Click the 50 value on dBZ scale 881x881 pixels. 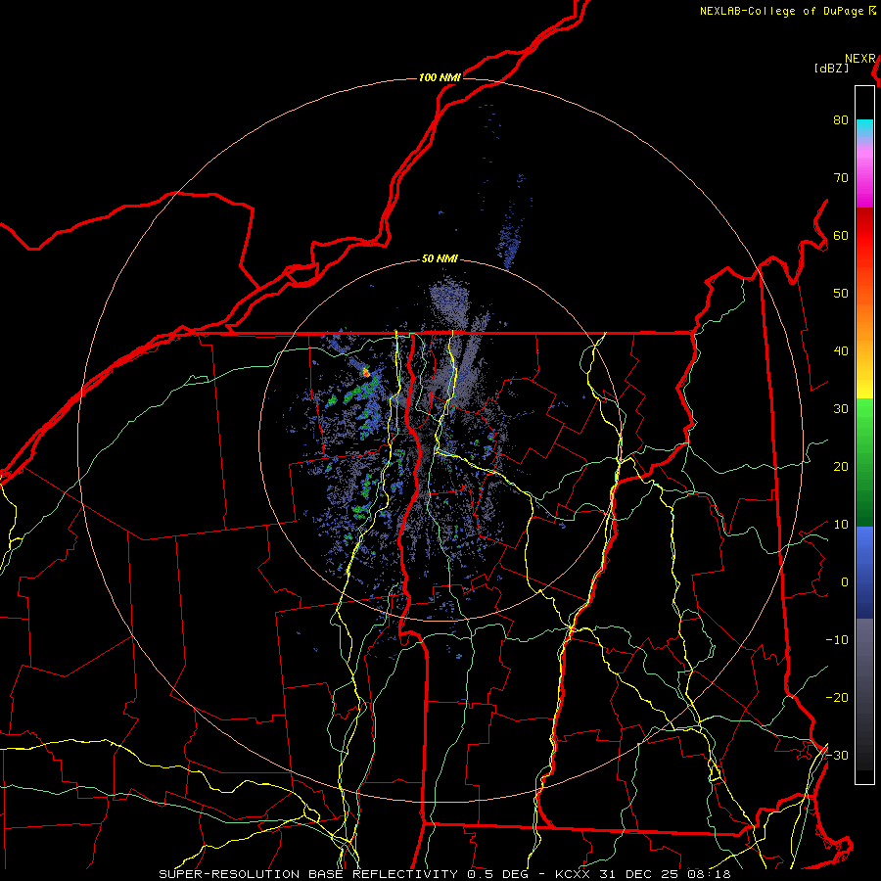coord(841,294)
